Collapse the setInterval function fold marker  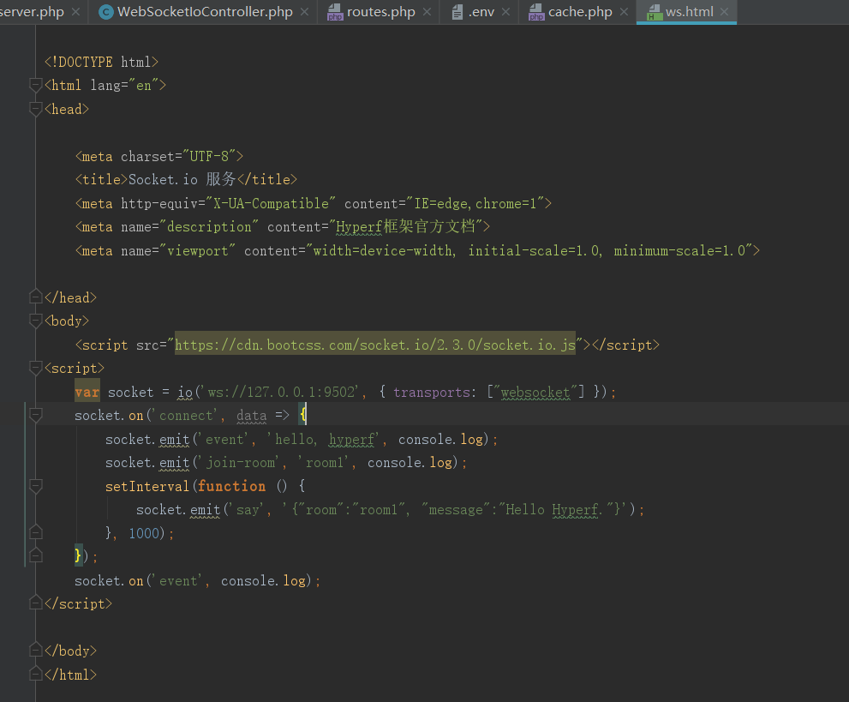click(36, 486)
